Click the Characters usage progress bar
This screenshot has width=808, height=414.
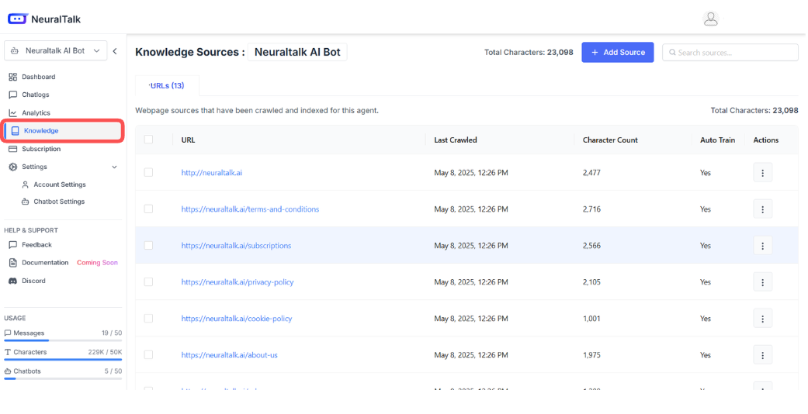point(63,360)
